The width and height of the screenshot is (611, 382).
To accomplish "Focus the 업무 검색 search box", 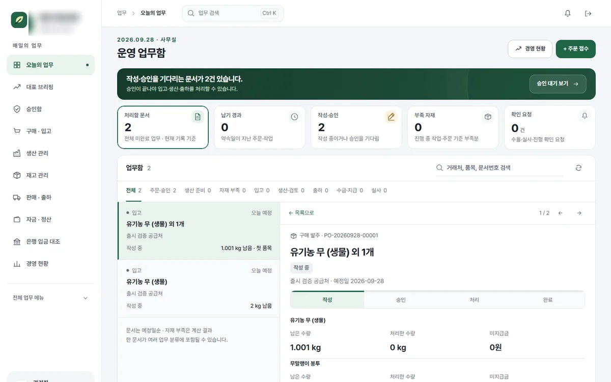I will tap(233, 13).
